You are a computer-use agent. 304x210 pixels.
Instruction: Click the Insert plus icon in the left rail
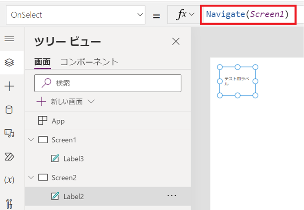[9, 86]
